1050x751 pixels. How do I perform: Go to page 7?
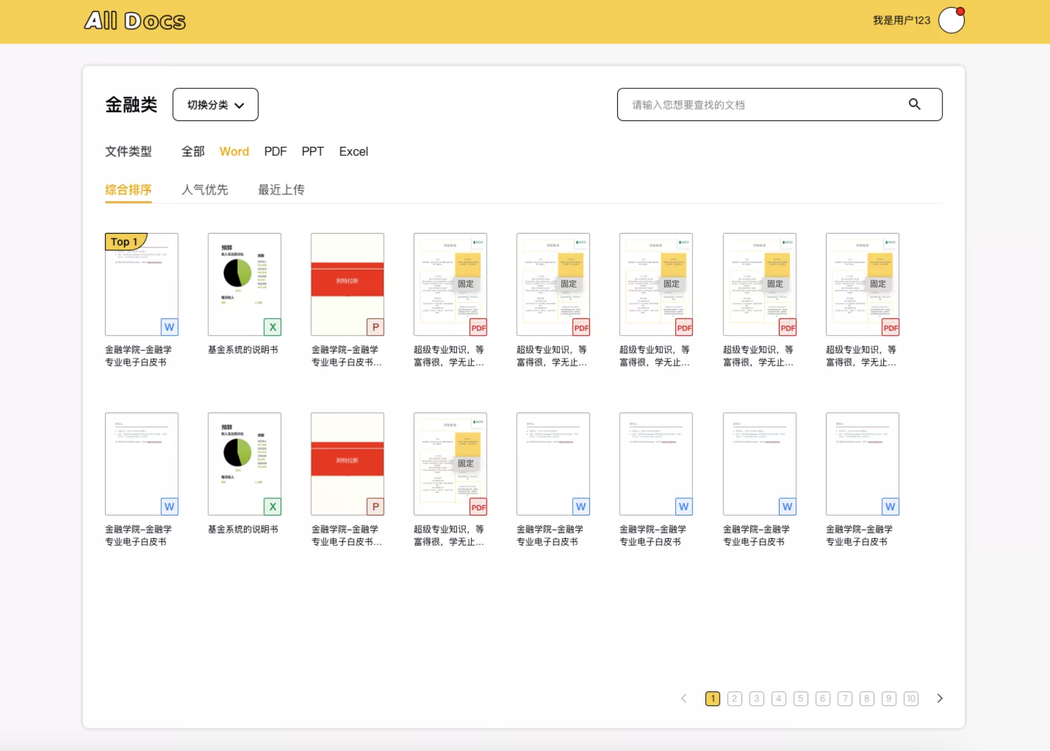[845, 699]
